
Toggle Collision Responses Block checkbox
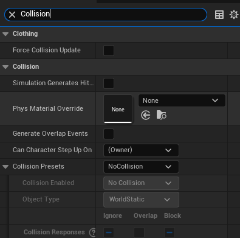170,233
